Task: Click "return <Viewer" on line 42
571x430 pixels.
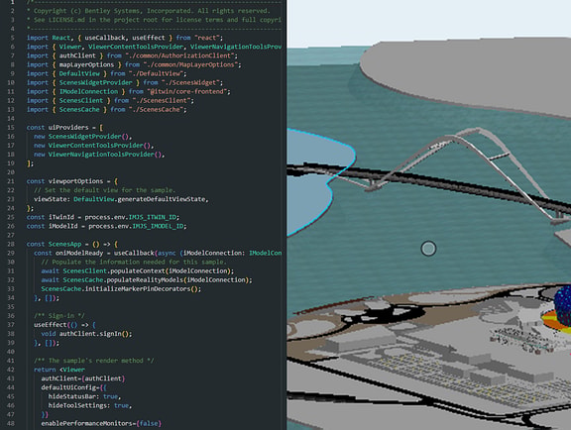Action: pyautogui.click(x=59, y=370)
